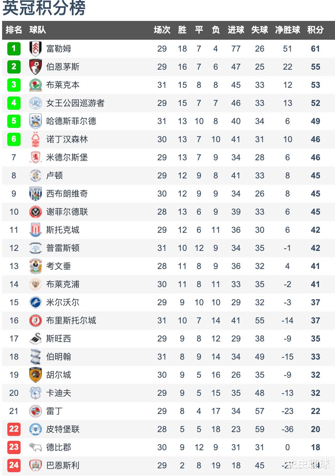The width and height of the screenshot is (335, 476).
Task: Click the 德比郡 ram logo icon
Action: [36, 447]
